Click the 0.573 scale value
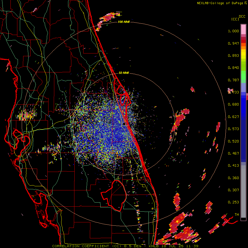This screenshot has width=248, height=248. click(x=233, y=129)
